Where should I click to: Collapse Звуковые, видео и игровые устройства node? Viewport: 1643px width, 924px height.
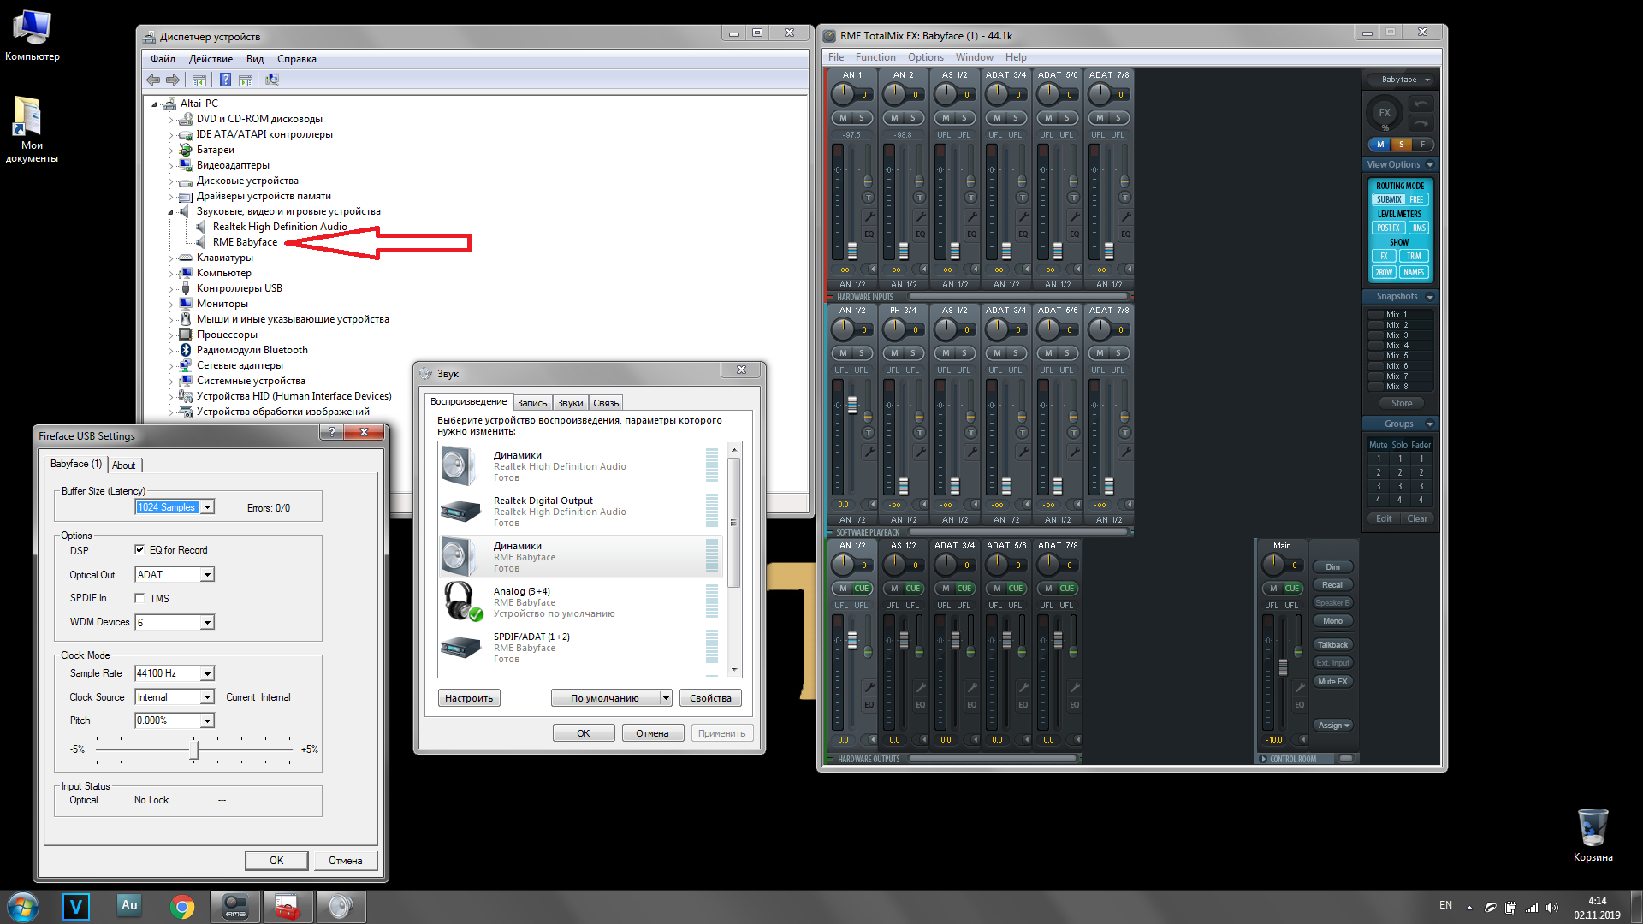(x=170, y=212)
